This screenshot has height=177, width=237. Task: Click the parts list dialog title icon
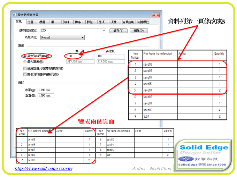click(x=14, y=15)
